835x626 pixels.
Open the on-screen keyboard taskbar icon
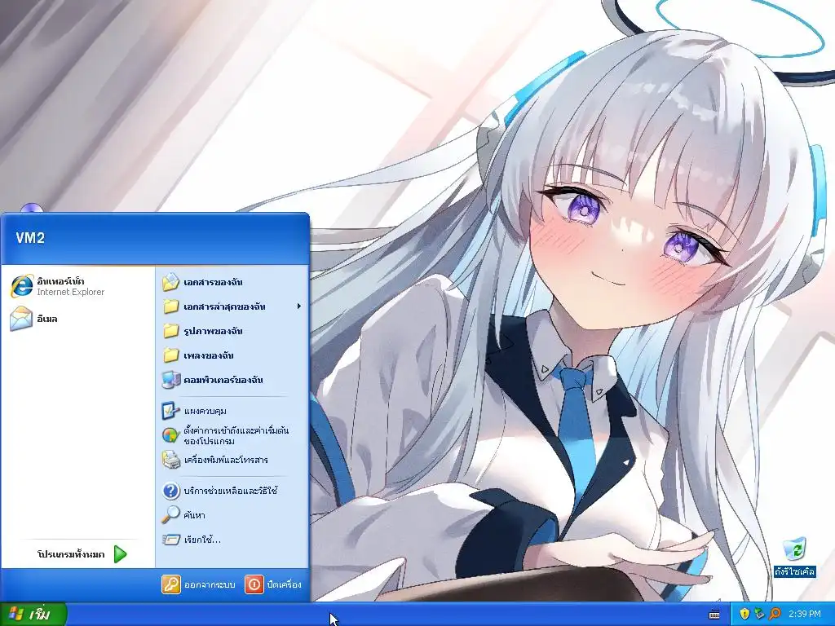[x=714, y=615]
